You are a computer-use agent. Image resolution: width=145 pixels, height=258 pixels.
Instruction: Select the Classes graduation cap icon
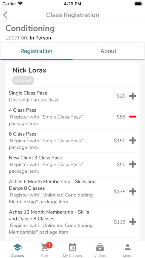[17, 247]
